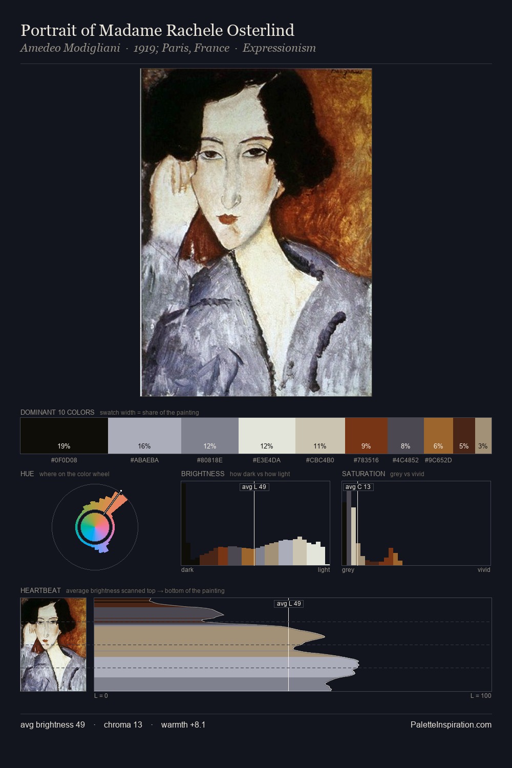Viewport: 512px width, 768px height.
Task: Click the title Portrait of Madame Rachele Osterlind
Action: [157, 30]
